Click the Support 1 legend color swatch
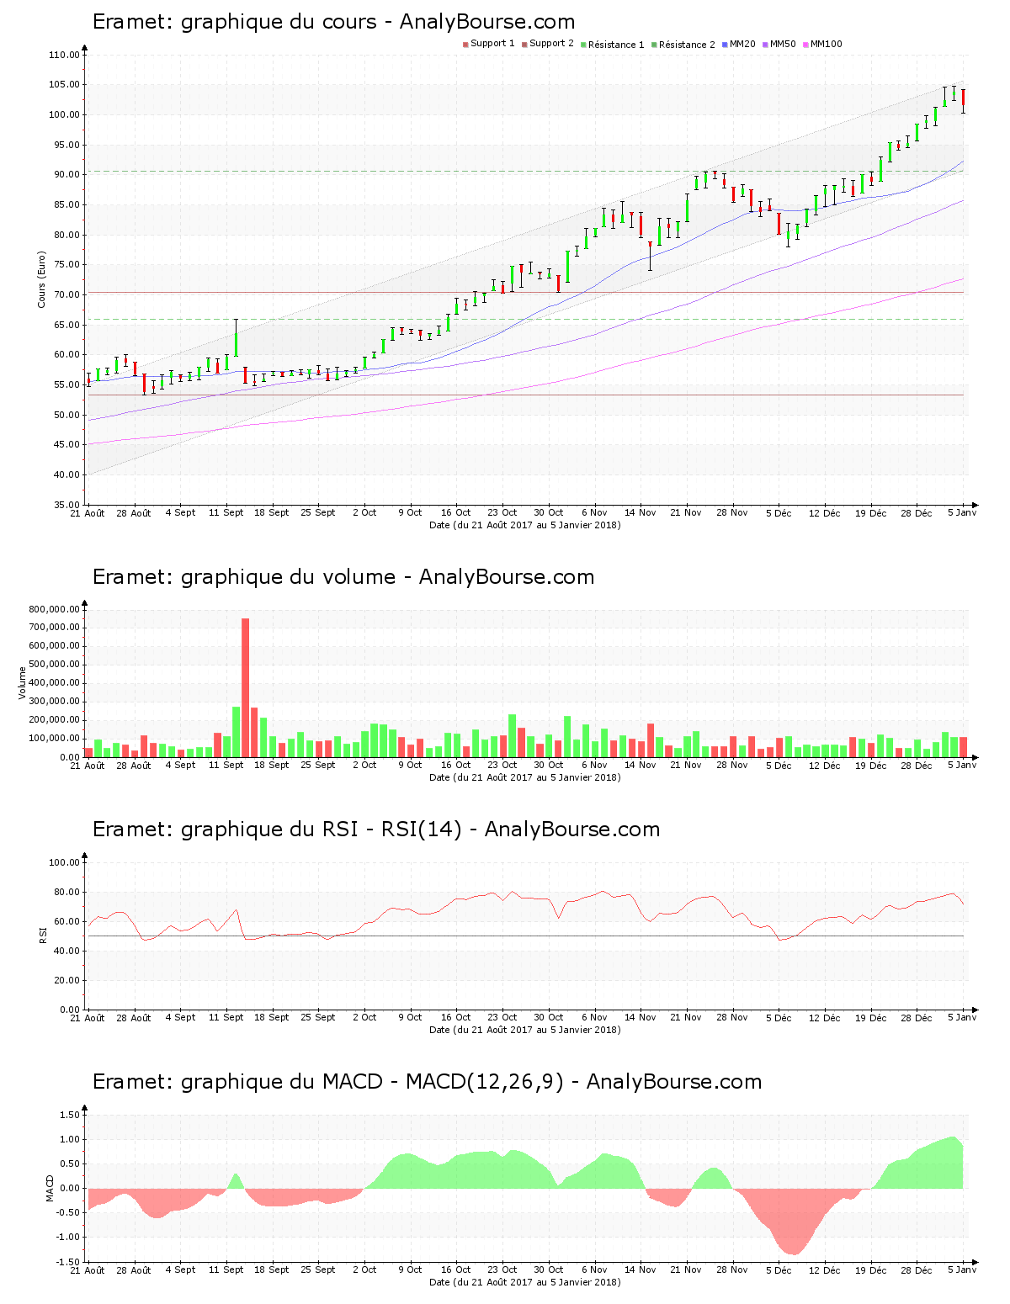1010x1304 pixels. (x=465, y=45)
